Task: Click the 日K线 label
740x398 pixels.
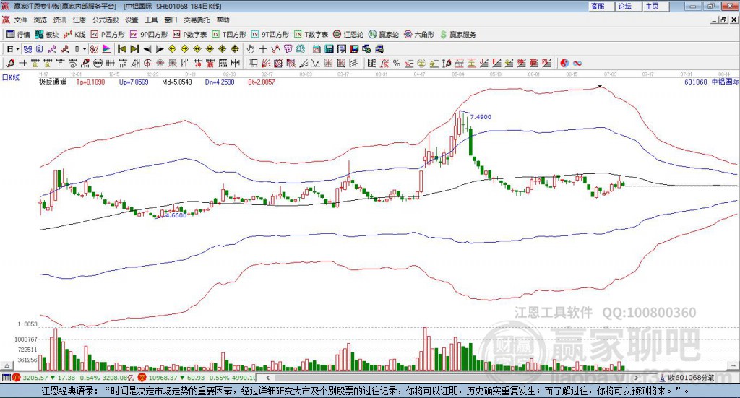Action: [x=11, y=77]
